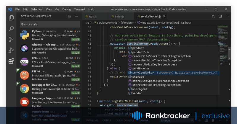Open the Search view in activity bar

tap(11, 28)
